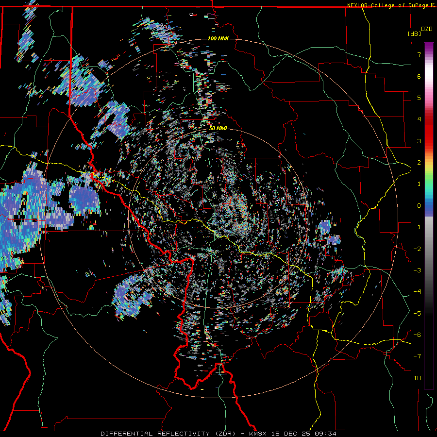The height and width of the screenshot is (437, 437).
Task: Click the DZD legend title
Action: (x=427, y=29)
